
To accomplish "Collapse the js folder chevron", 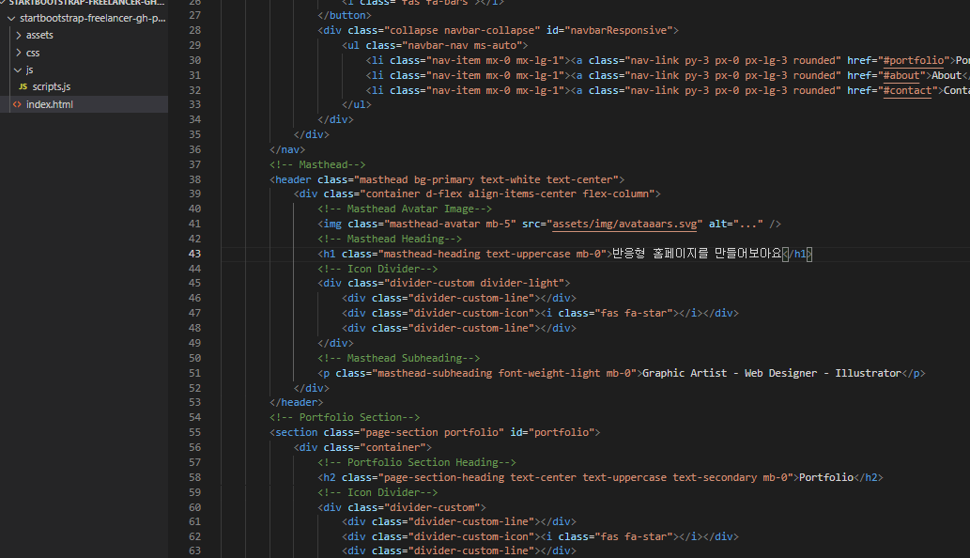I will click(x=18, y=70).
